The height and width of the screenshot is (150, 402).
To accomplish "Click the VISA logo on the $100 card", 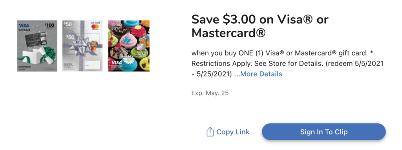I will 24,26.
